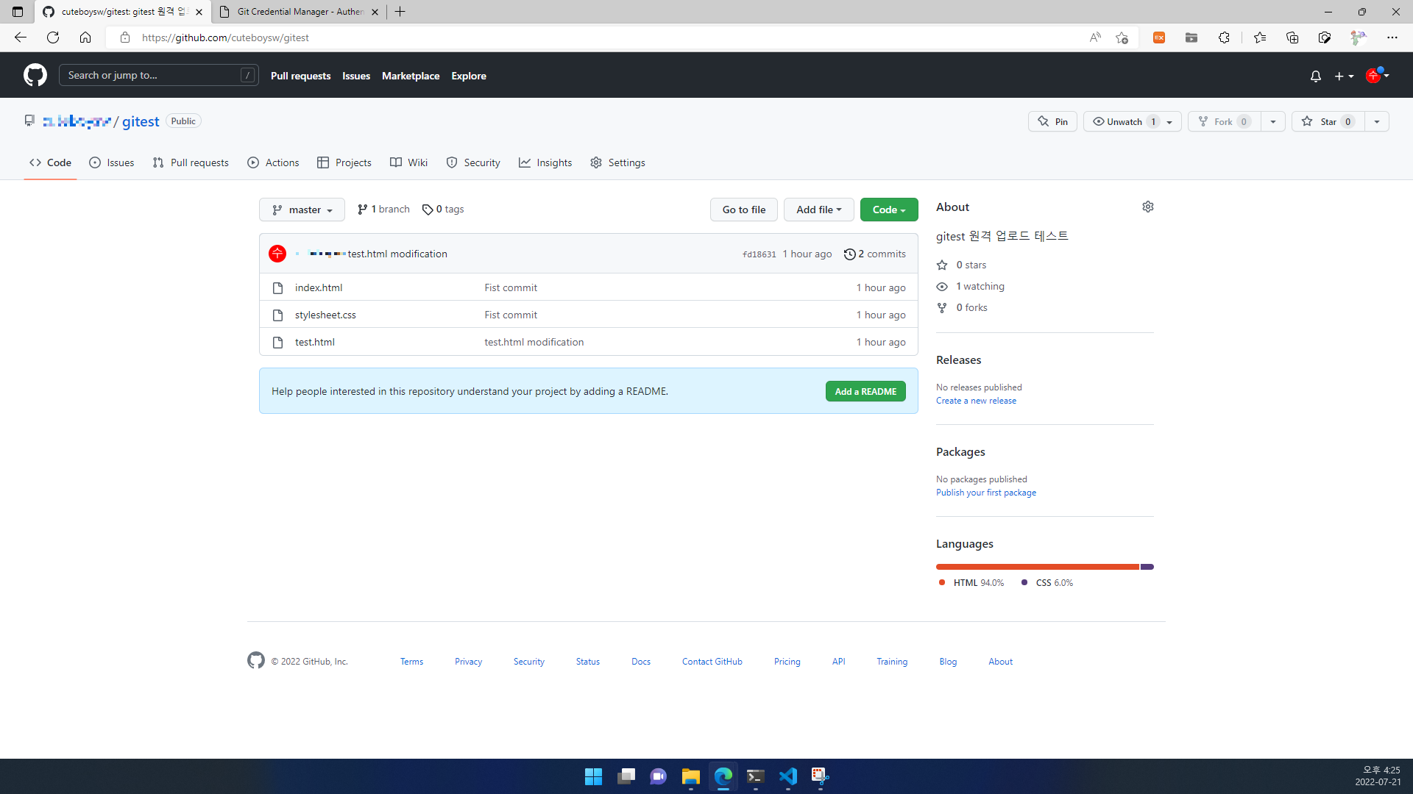Switch to the Settings tab
The height and width of the screenshot is (794, 1413).
click(617, 162)
